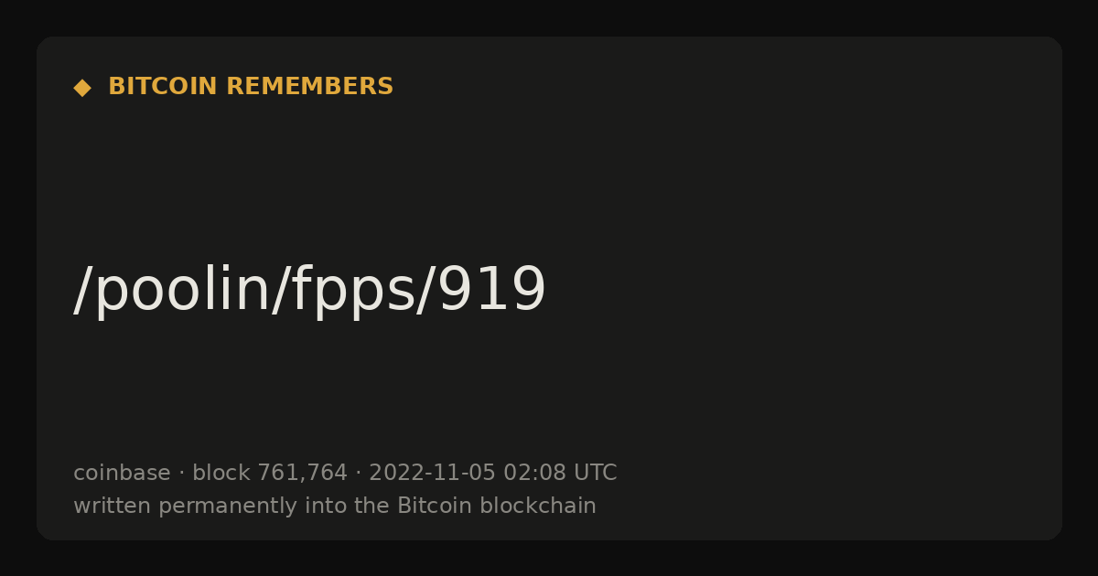
Task: Click the 919 number in message
Action: tap(492, 291)
